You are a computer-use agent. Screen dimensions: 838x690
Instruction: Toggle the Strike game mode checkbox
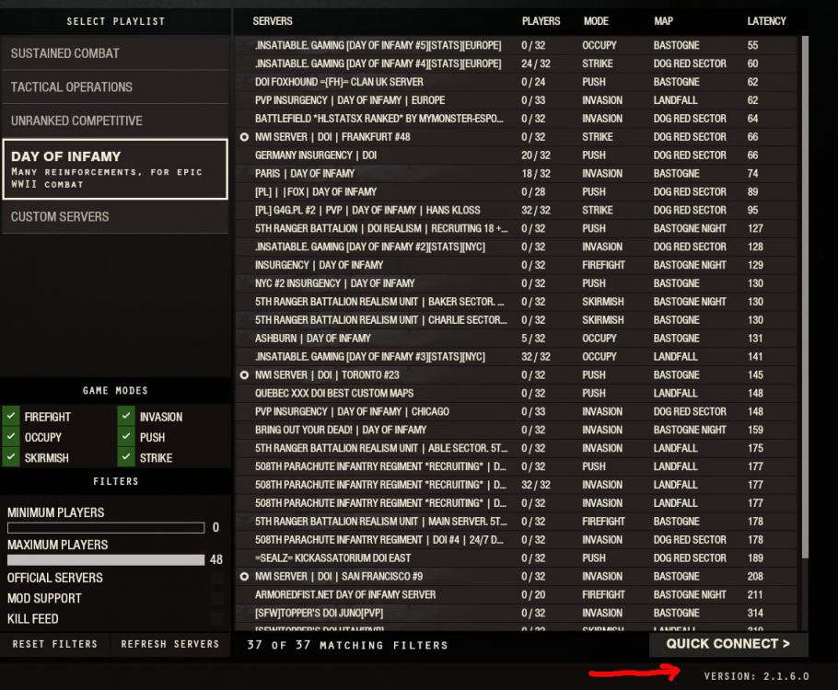point(126,457)
